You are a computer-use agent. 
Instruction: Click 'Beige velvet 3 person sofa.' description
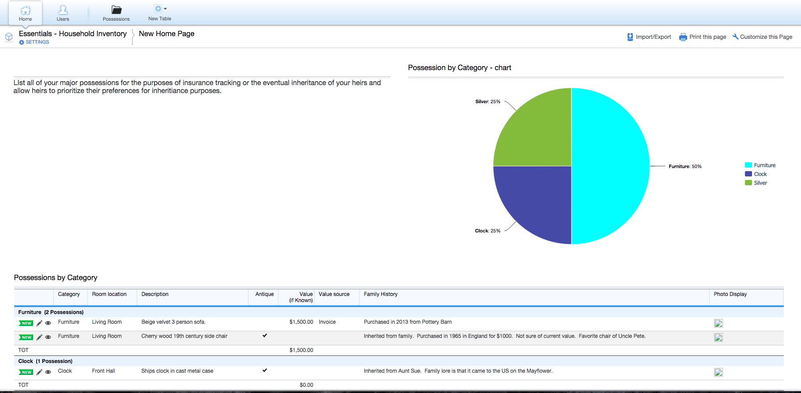pos(173,322)
